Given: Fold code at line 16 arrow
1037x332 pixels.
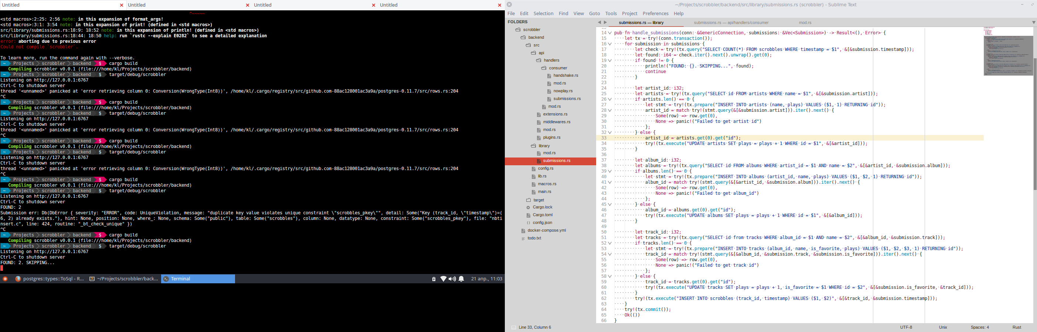Looking at the screenshot, I should click(x=610, y=44).
